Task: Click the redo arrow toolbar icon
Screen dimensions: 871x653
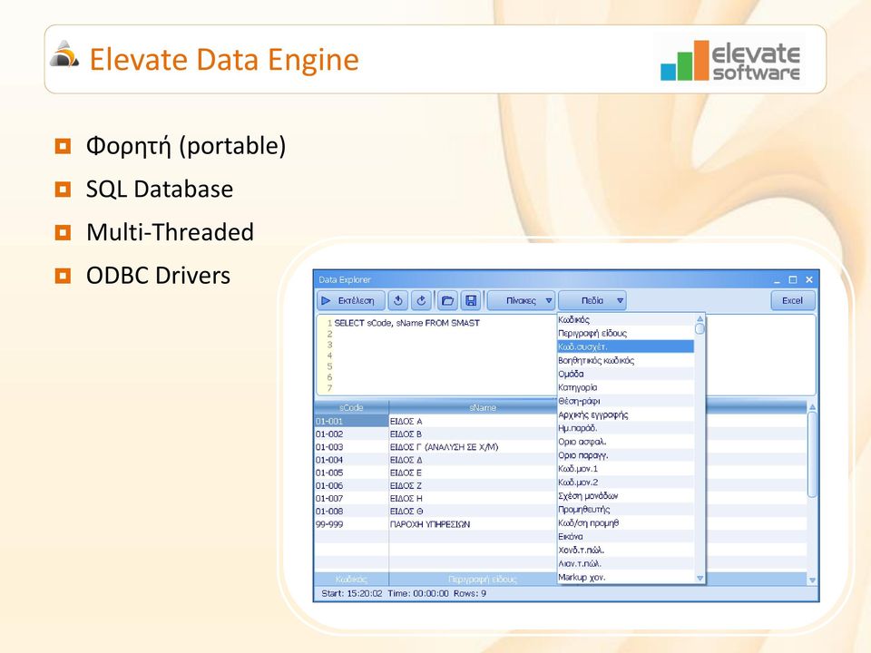Action: (x=422, y=300)
